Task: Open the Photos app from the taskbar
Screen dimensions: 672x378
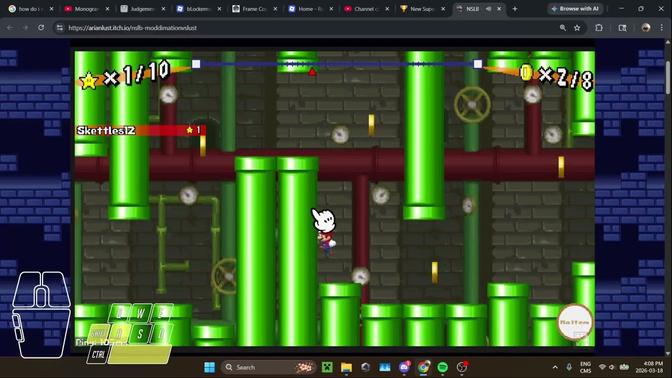Action: [x=385, y=367]
